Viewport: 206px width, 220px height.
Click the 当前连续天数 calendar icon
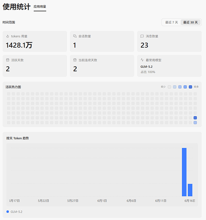pos(75,60)
